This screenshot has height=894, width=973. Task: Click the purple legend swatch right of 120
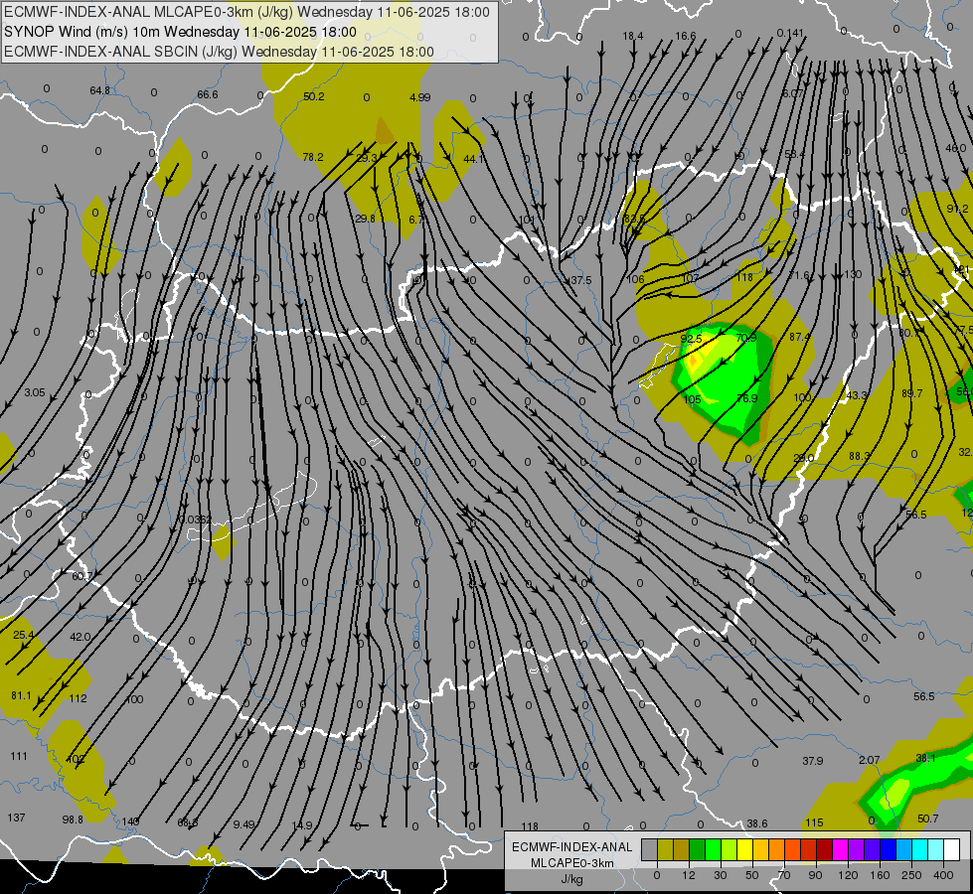(x=857, y=849)
